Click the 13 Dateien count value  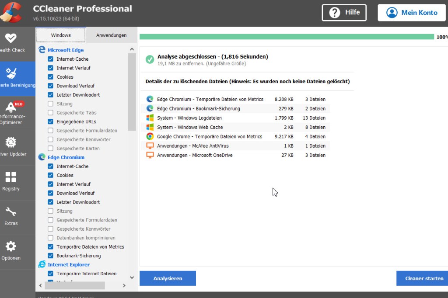pyautogui.click(x=314, y=118)
